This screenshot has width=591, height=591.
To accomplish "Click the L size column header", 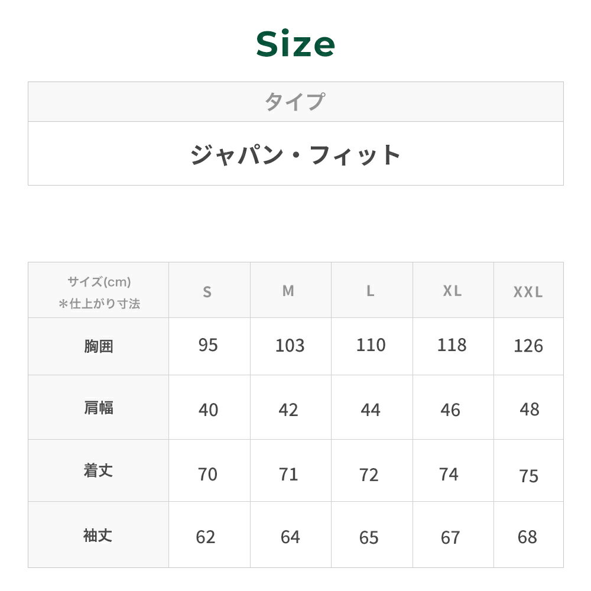I will point(371,291).
